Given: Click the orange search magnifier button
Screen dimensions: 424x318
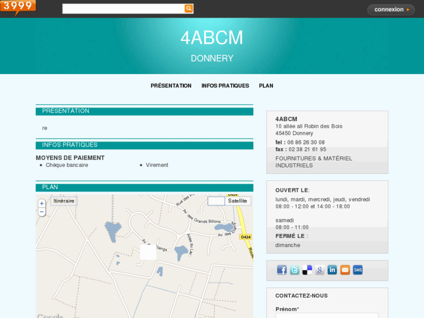Looking at the screenshot, I should 188,9.
